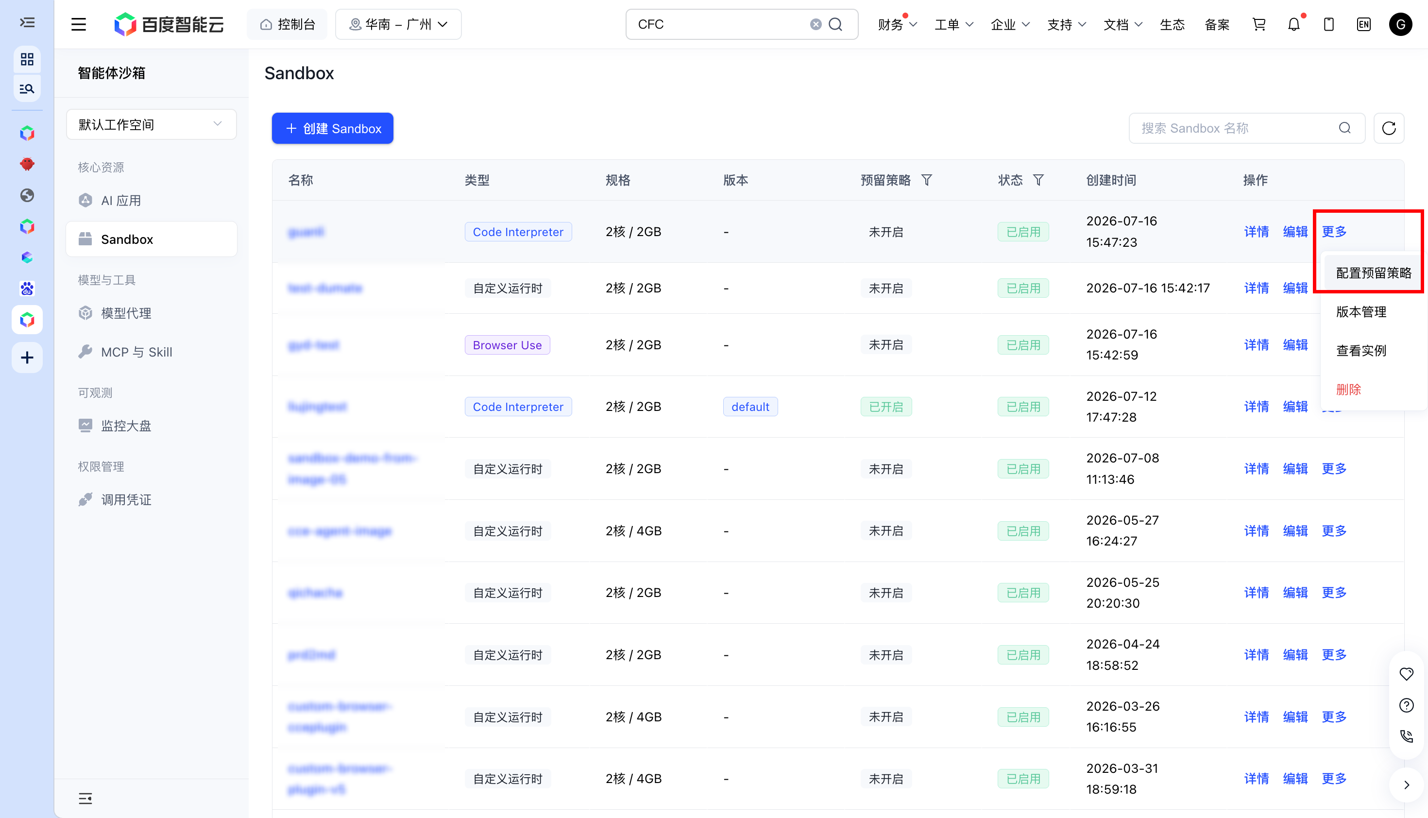Click the heart favorite floating icon

(1406, 674)
